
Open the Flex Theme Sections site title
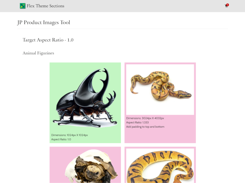pyautogui.click(x=45, y=6)
